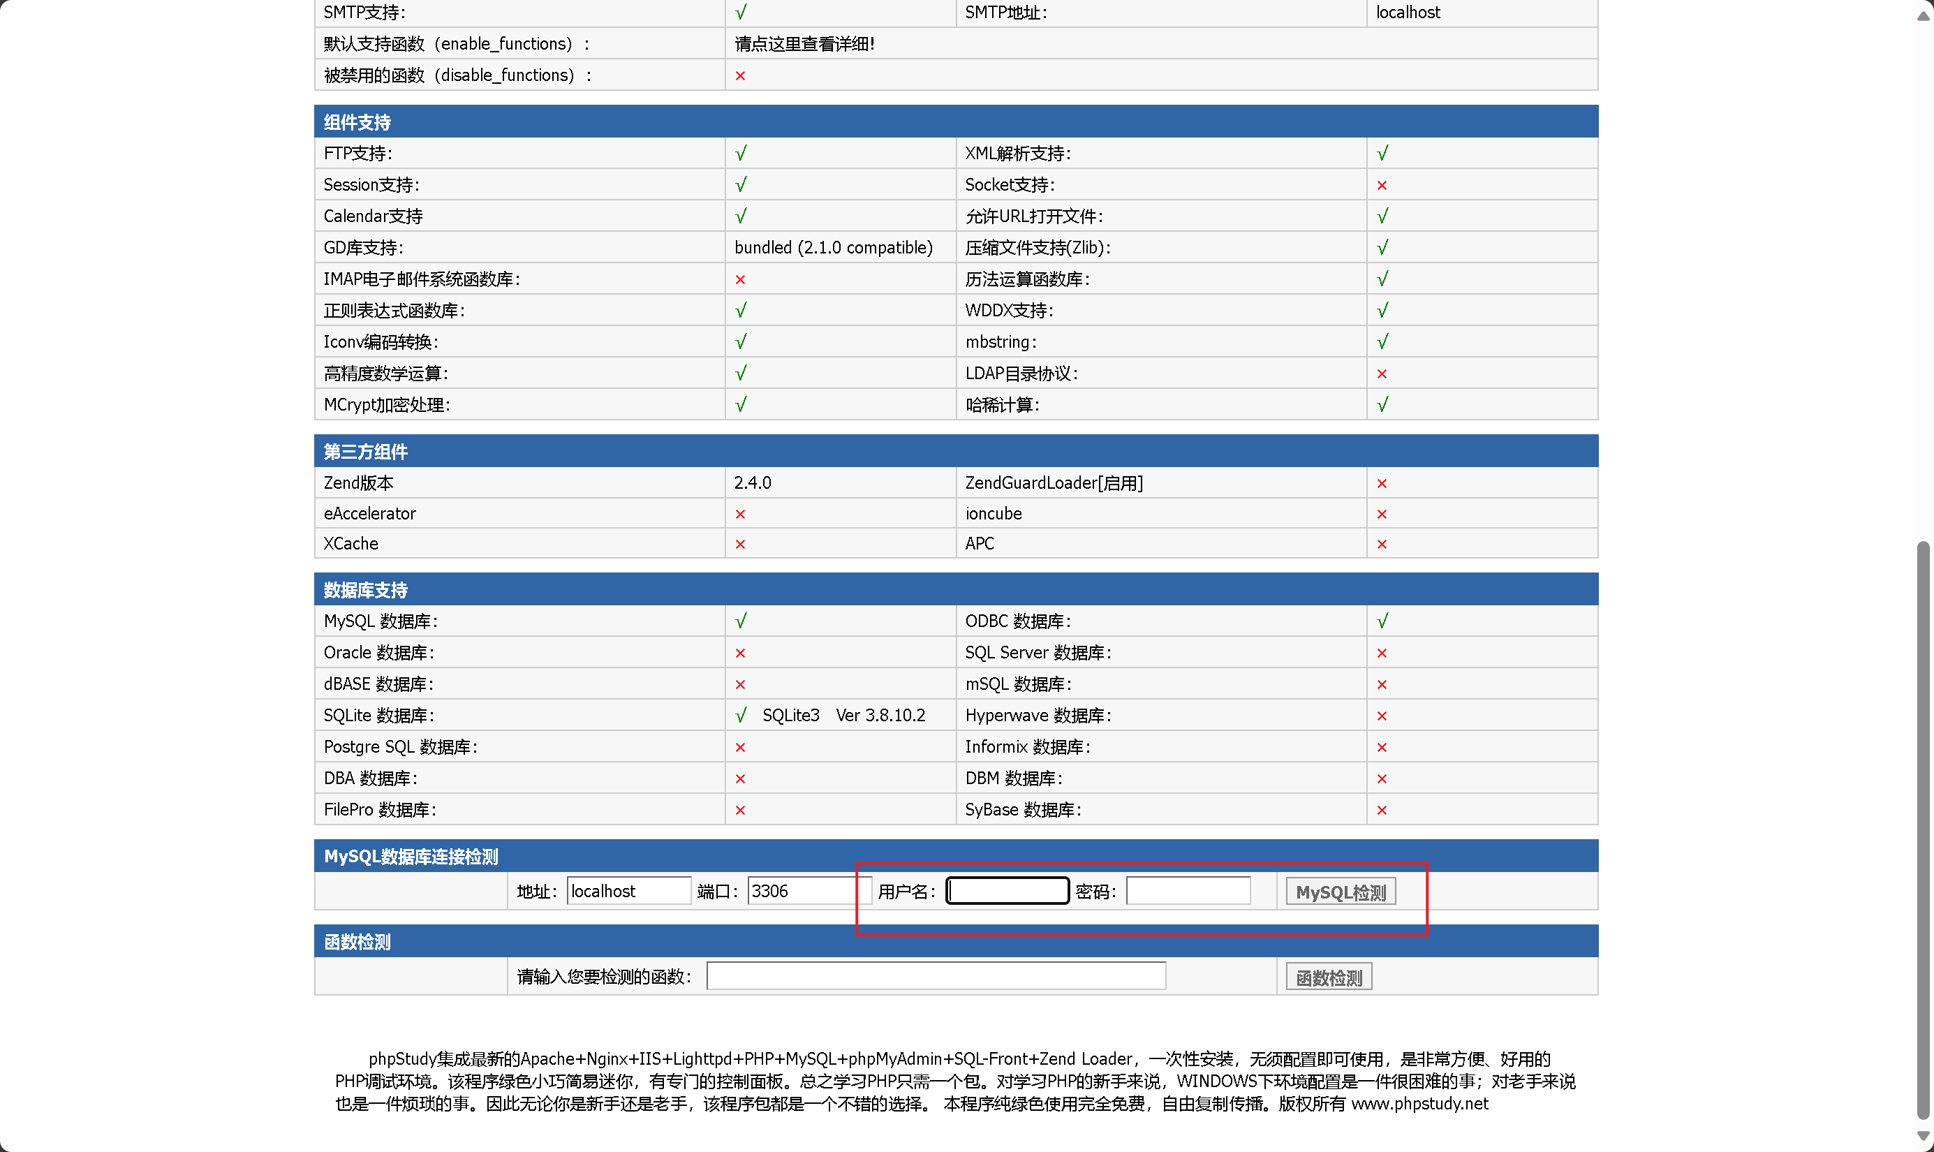
Task: Click the green check next to ODBC 数据库
Action: coord(1382,621)
